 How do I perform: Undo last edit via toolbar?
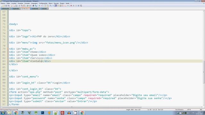click(28, 6)
